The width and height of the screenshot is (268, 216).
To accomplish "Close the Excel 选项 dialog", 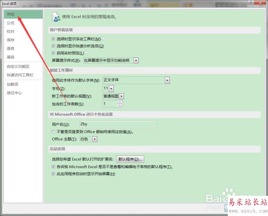I will pyautogui.click(x=260, y=2).
